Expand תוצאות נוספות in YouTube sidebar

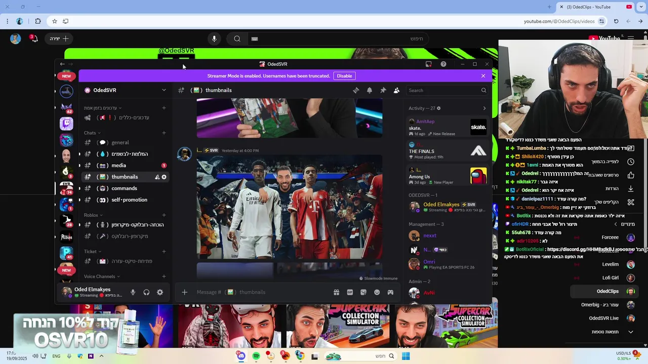coord(603,332)
